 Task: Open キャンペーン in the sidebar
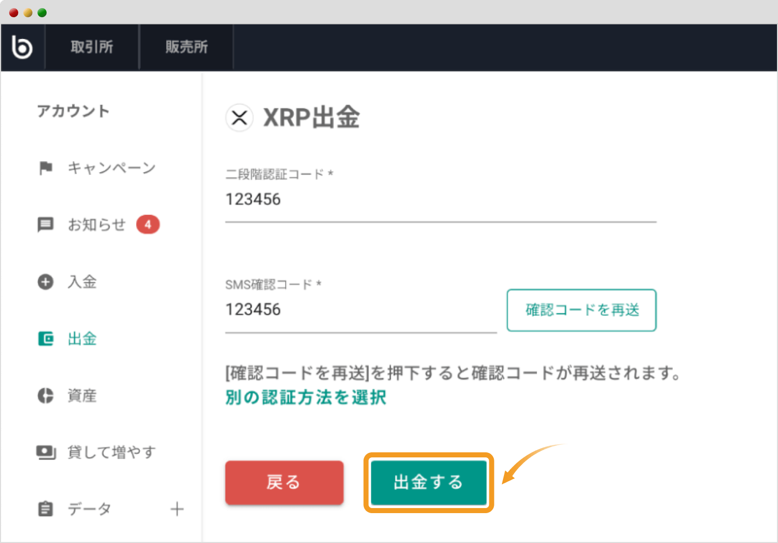[111, 168]
